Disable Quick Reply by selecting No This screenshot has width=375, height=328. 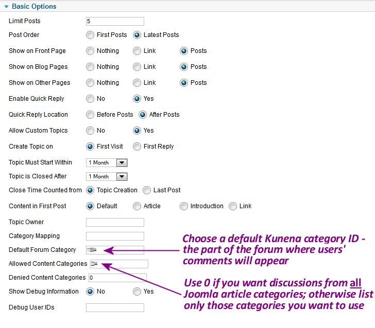[90, 99]
